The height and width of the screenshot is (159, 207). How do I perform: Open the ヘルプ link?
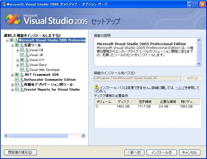[180, 88]
